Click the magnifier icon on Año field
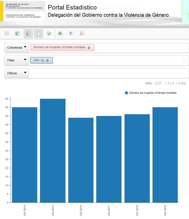The height and width of the screenshot is (219, 189). point(42,60)
